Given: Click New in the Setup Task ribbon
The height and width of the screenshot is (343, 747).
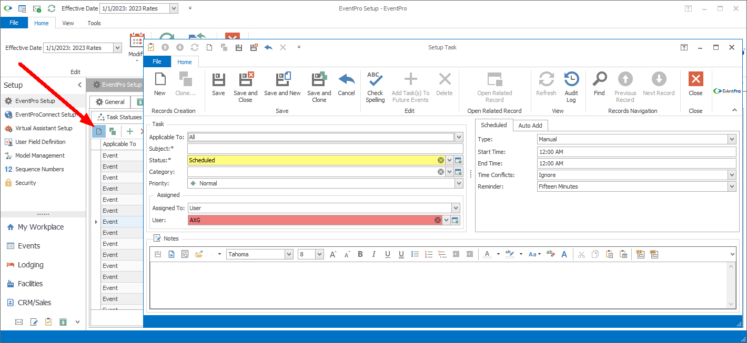Looking at the screenshot, I should tap(160, 85).
